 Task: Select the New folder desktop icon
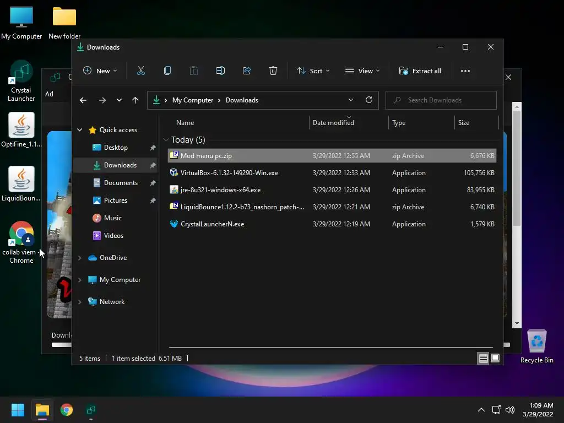(64, 23)
